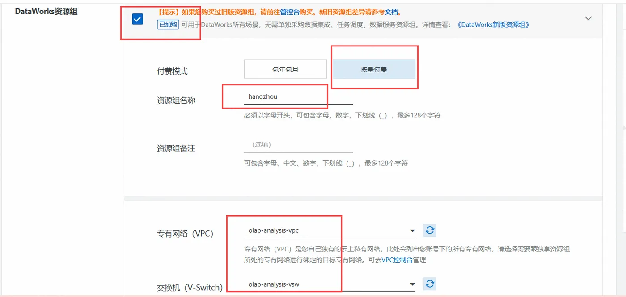Screen dimensions: 626x297
Task: Click the 付费模式 label
Action: click(x=172, y=71)
